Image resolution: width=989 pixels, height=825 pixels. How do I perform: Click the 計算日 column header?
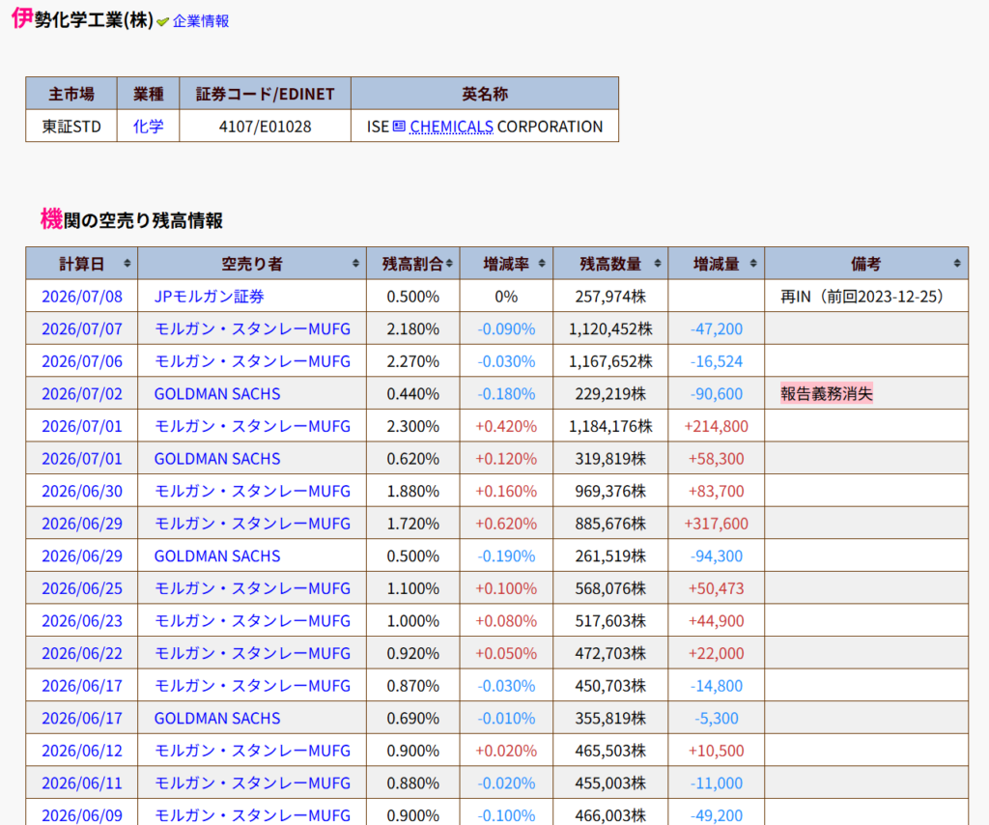81,264
